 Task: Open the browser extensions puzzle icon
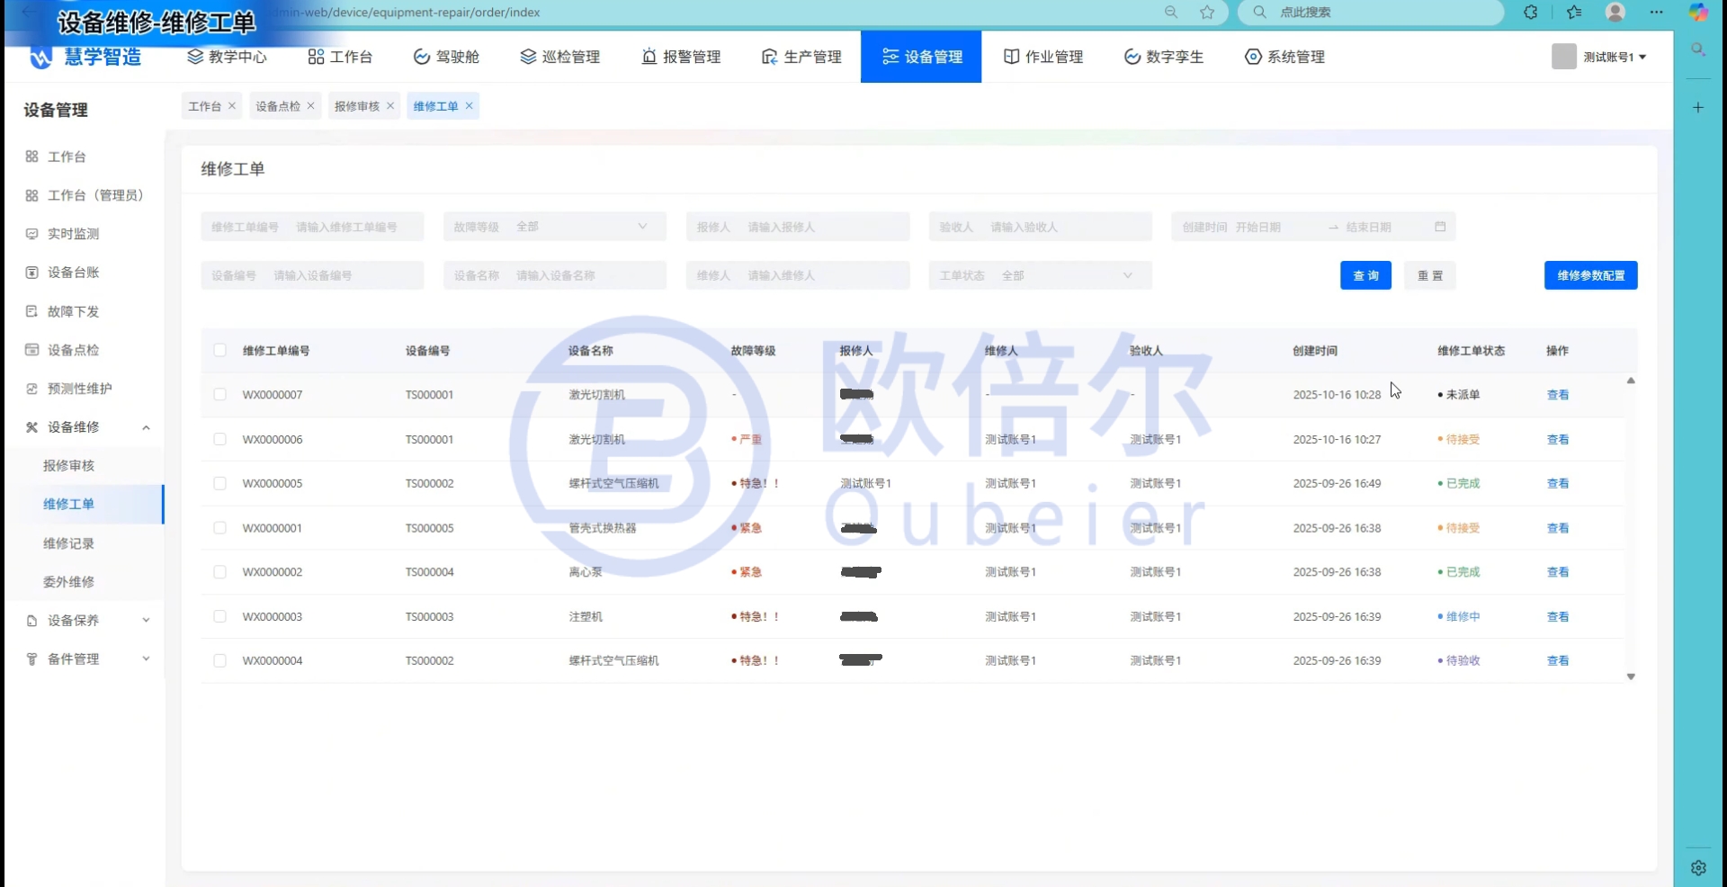coord(1530,13)
